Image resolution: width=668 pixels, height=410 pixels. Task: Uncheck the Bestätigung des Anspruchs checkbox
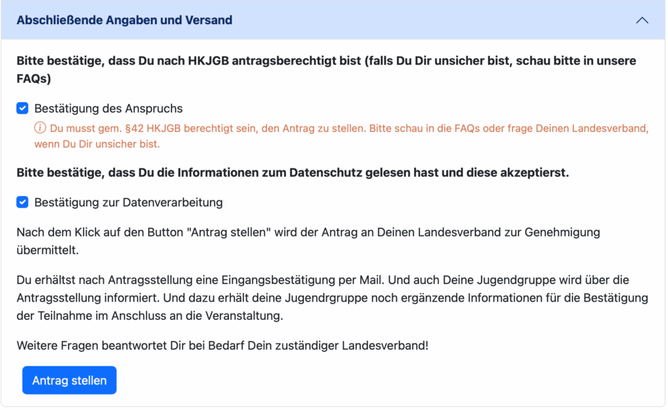(x=23, y=108)
